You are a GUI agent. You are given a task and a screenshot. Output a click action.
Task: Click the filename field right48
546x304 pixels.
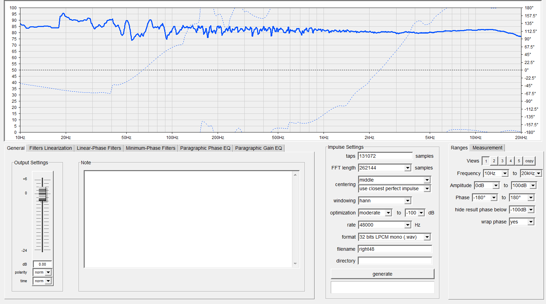point(395,249)
